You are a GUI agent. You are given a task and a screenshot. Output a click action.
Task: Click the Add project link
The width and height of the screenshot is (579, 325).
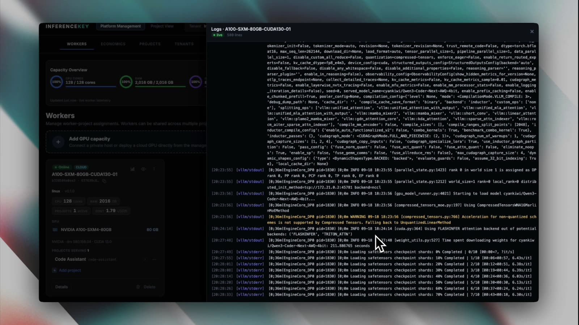coord(70,270)
